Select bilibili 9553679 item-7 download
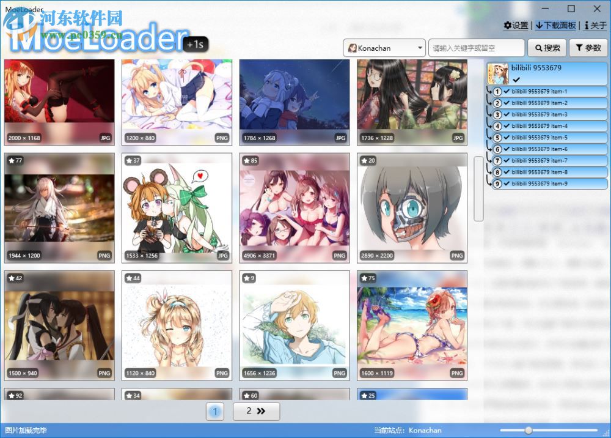Viewport: 611px width, 438px height. (x=549, y=161)
